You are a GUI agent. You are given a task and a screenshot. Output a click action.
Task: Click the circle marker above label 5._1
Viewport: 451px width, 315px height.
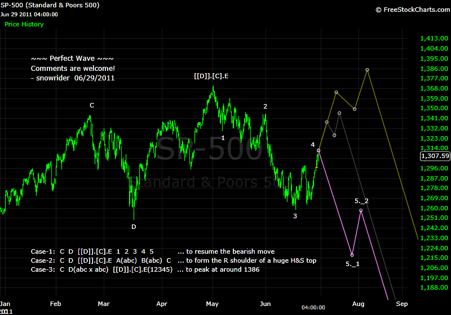coord(352,255)
